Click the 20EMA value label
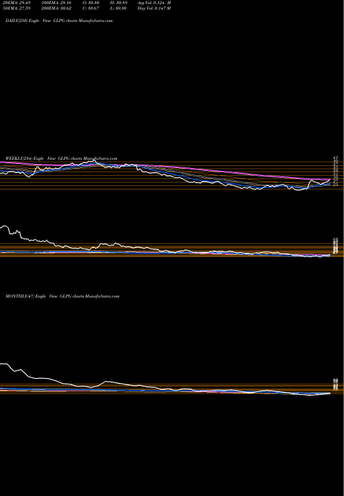This screenshot has width=344, height=496. (x=15, y=3)
